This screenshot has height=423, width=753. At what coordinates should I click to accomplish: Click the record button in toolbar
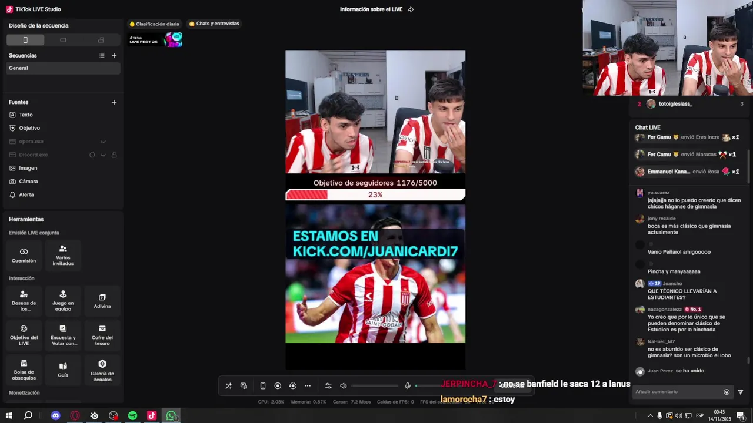pos(278,386)
